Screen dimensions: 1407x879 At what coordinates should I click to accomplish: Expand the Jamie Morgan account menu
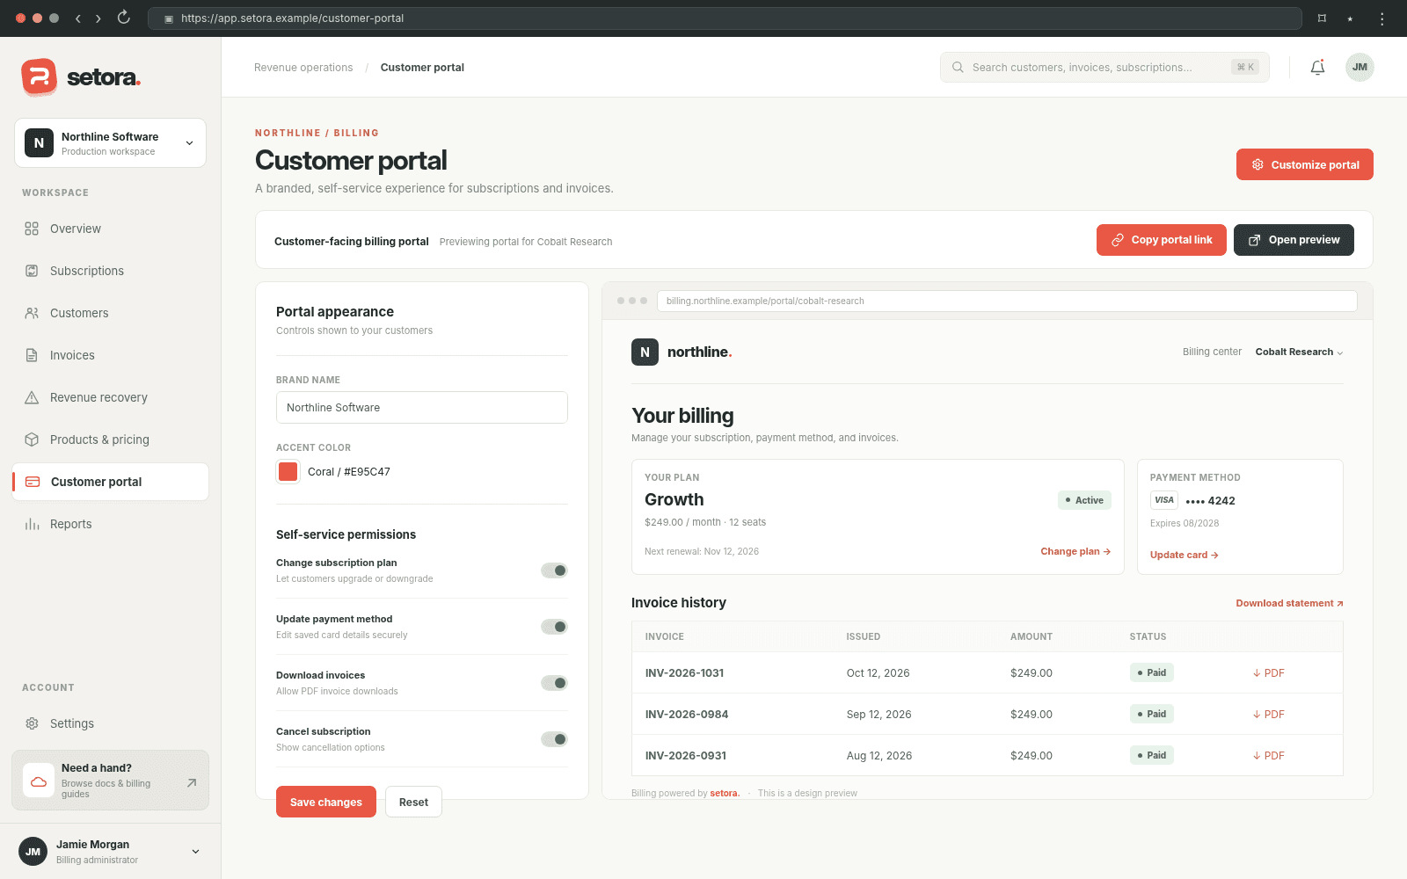point(110,852)
